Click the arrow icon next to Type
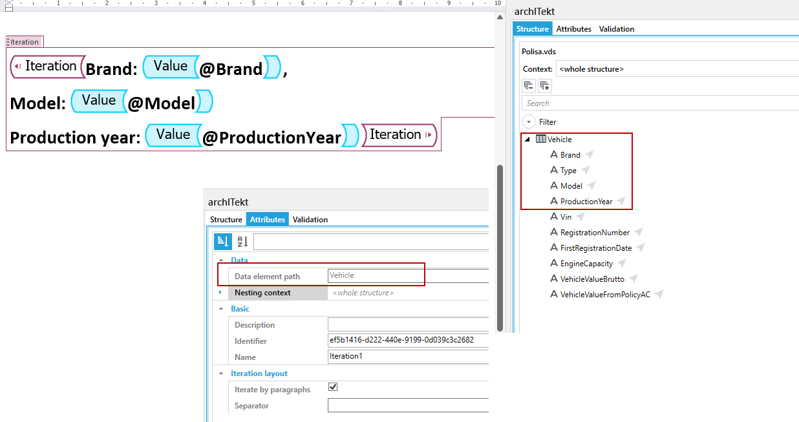Viewport: 799px width, 422px height. pyautogui.click(x=585, y=170)
